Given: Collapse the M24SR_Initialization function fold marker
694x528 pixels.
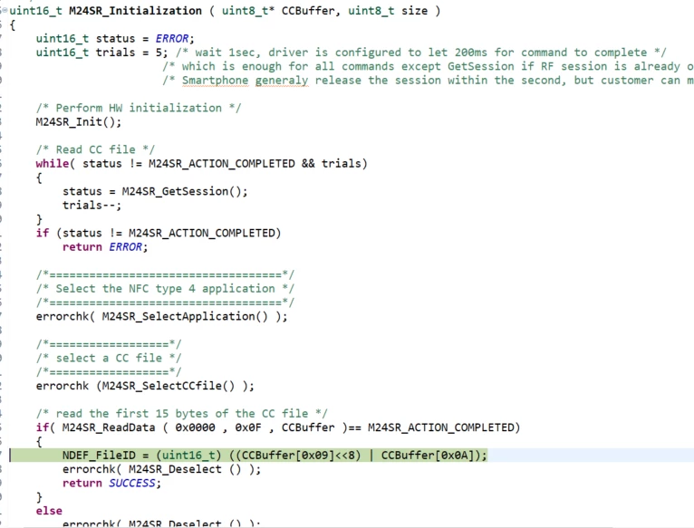Looking at the screenshot, I should tap(5, 10).
